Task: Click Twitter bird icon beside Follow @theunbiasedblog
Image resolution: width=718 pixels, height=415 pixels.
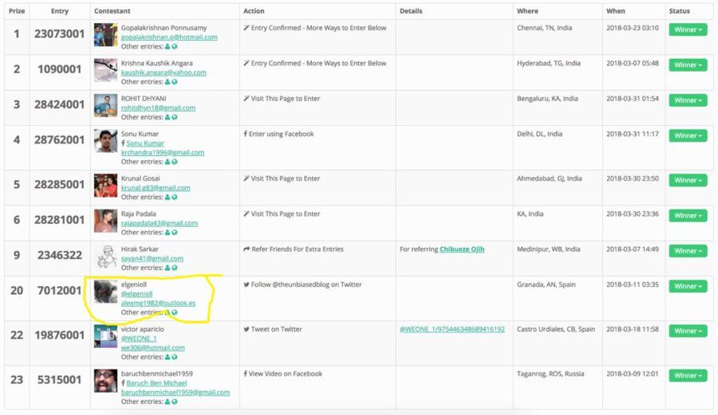Action: tap(247, 284)
